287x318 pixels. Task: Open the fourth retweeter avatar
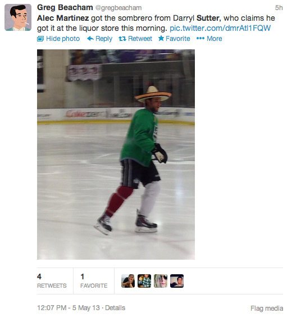point(177,281)
